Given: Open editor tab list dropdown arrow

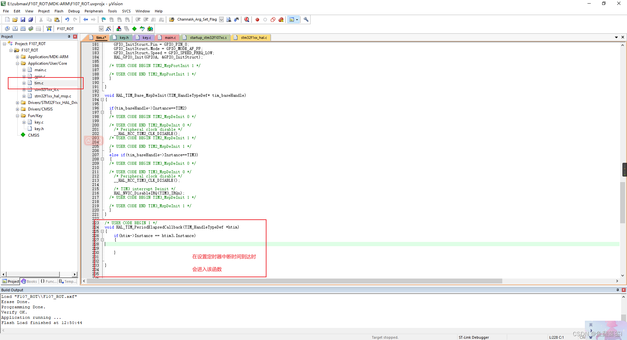Looking at the screenshot, I should pos(616,37).
